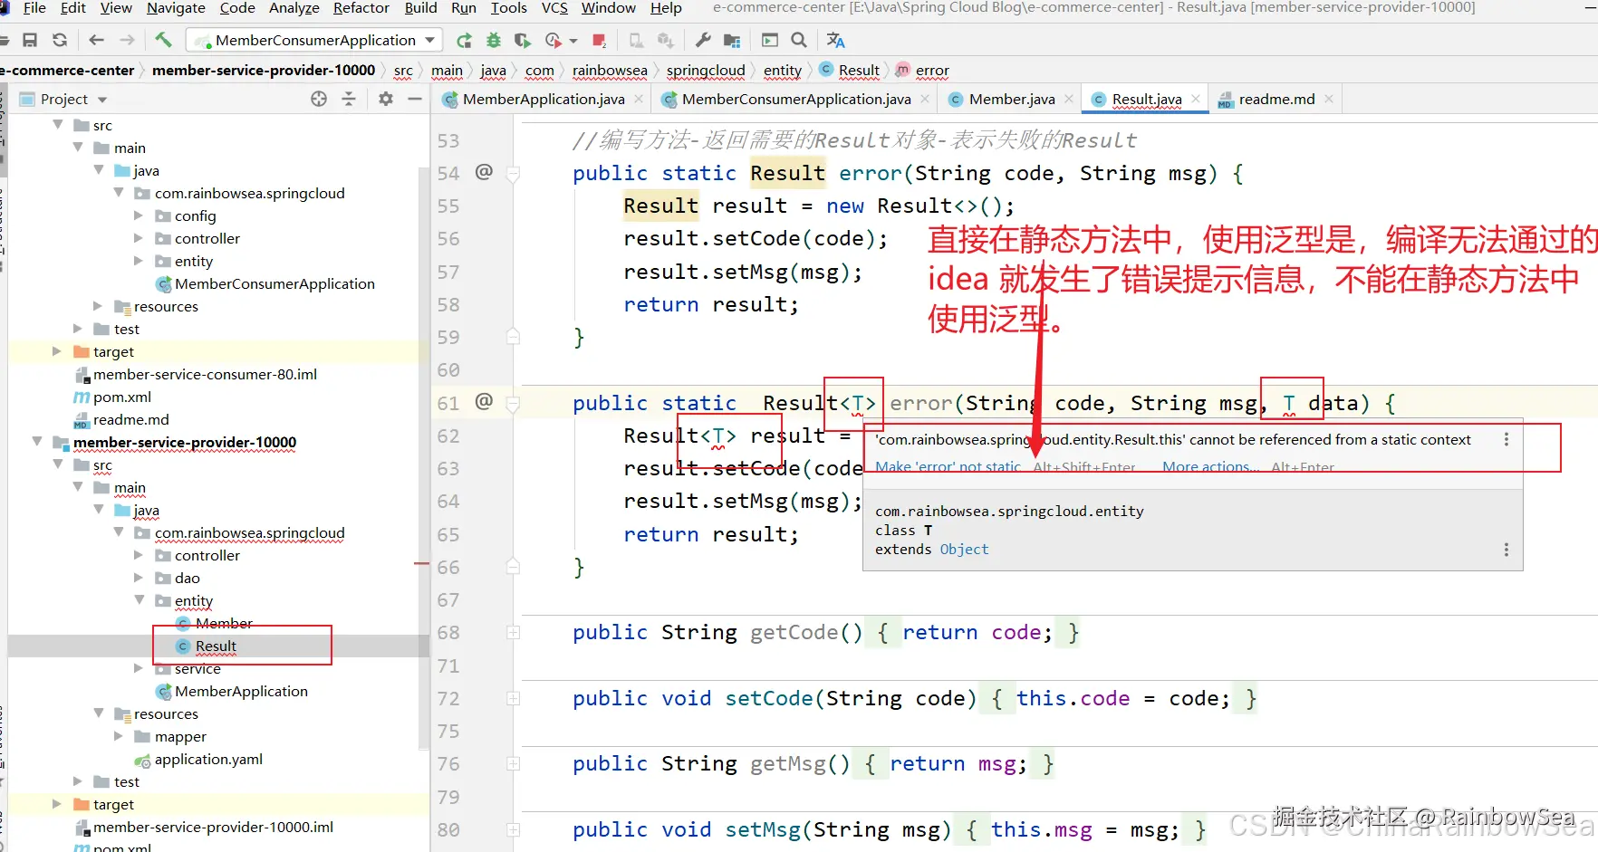Close the MemberApplication.java tab
The height and width of the screenshot is (852, 1598).
[639, 99]
